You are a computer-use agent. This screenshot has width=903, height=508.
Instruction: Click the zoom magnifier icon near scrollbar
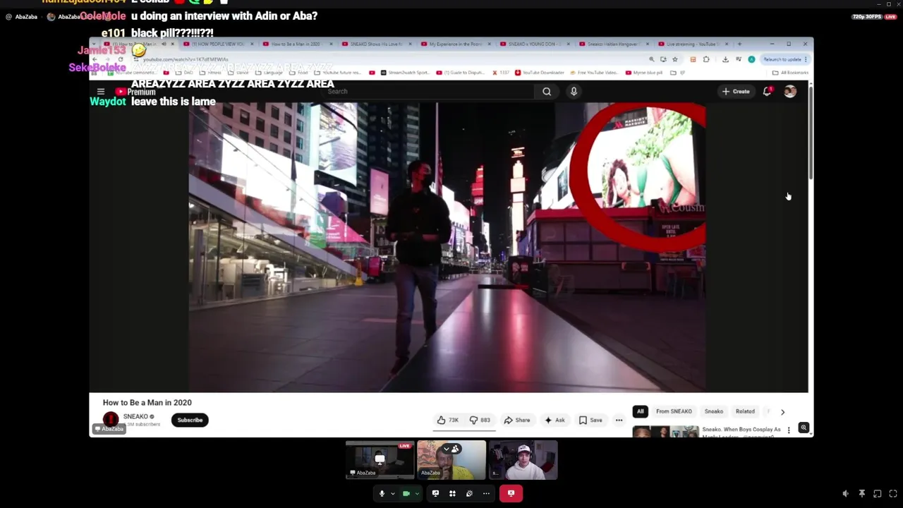point(804,428)
